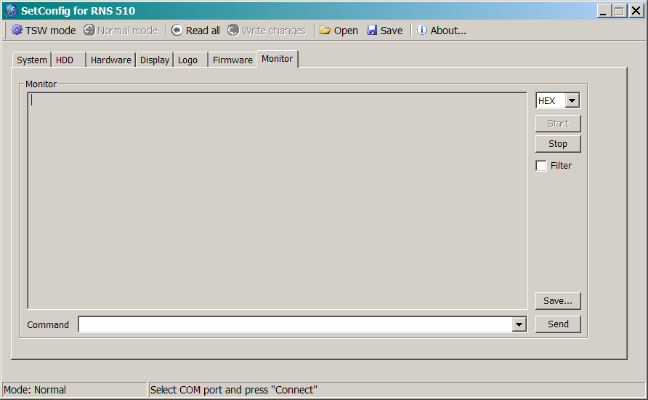Click the 'Select COM port' status message
The height and width of the screenshot is (400, 648).
(233, 390)
